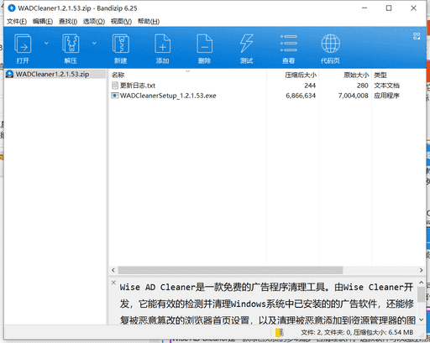Click the Extract (解压) toolbar icon

coord(71,44)
